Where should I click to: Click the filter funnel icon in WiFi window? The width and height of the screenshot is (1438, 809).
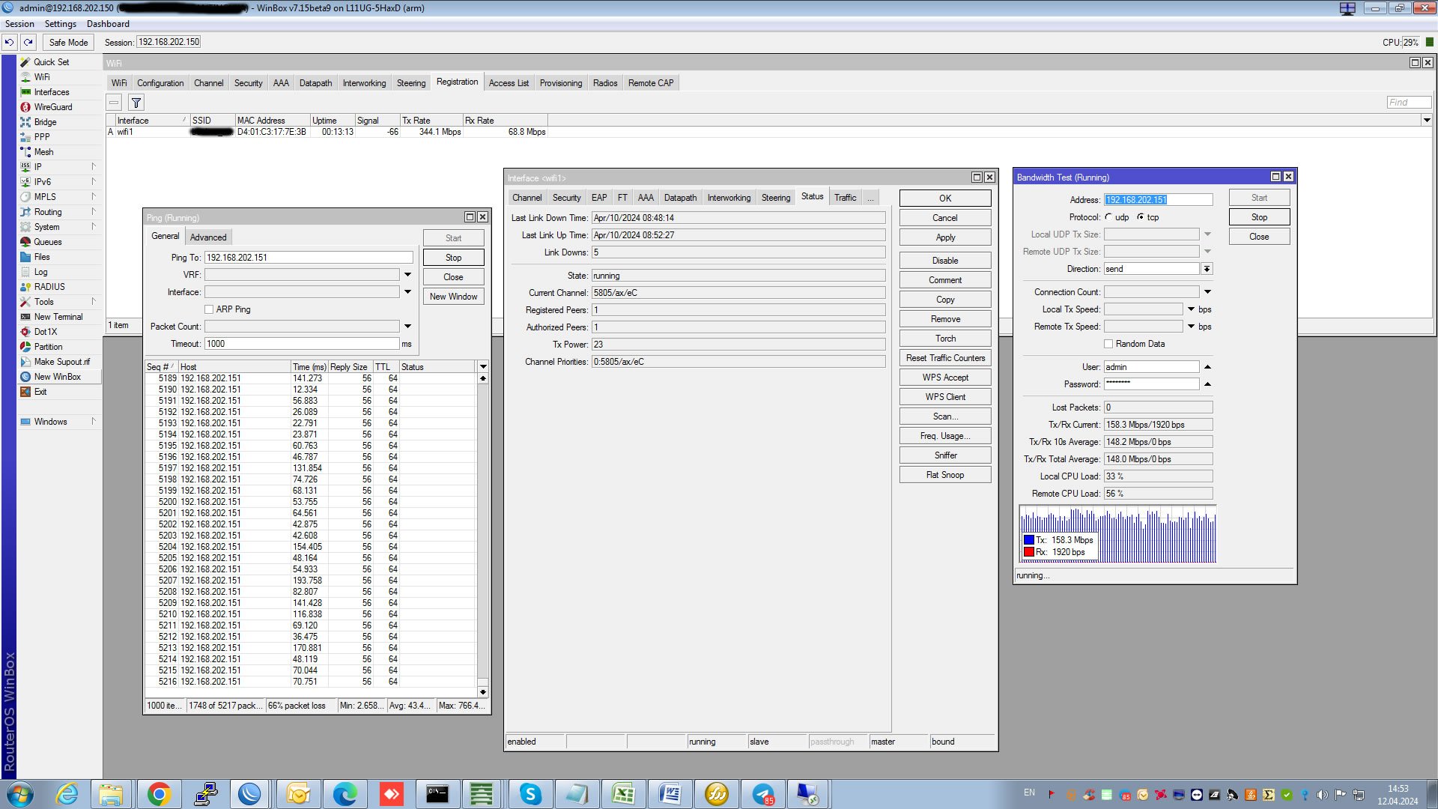pyautogui.click(x=136, y=103)
